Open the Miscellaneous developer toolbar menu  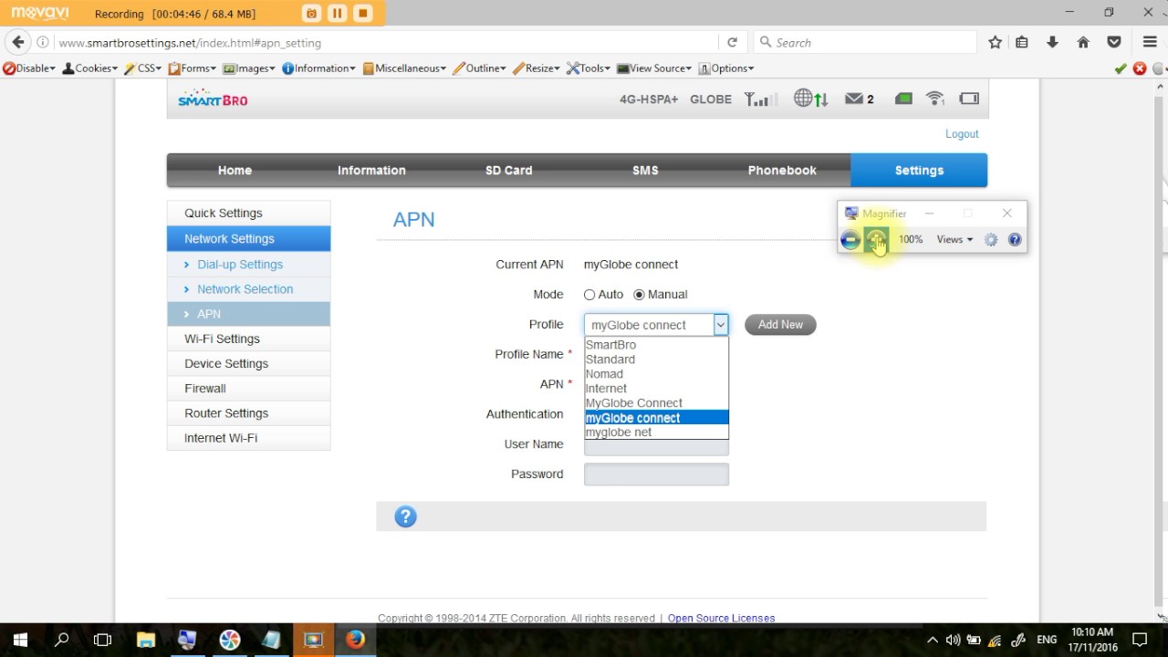(404, 68)
